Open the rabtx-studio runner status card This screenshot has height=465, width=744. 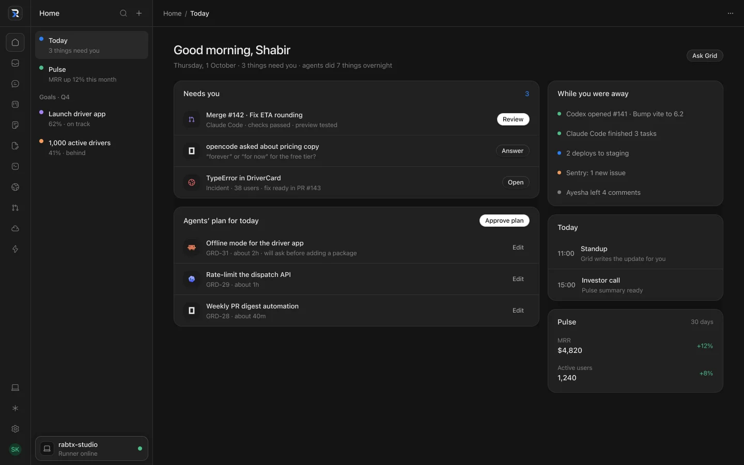pos(91,448)
